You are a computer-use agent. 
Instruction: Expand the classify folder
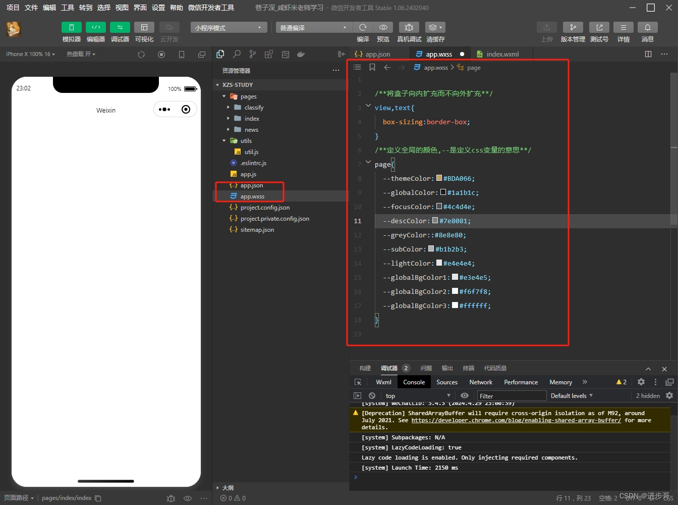(x=228, y=107)
